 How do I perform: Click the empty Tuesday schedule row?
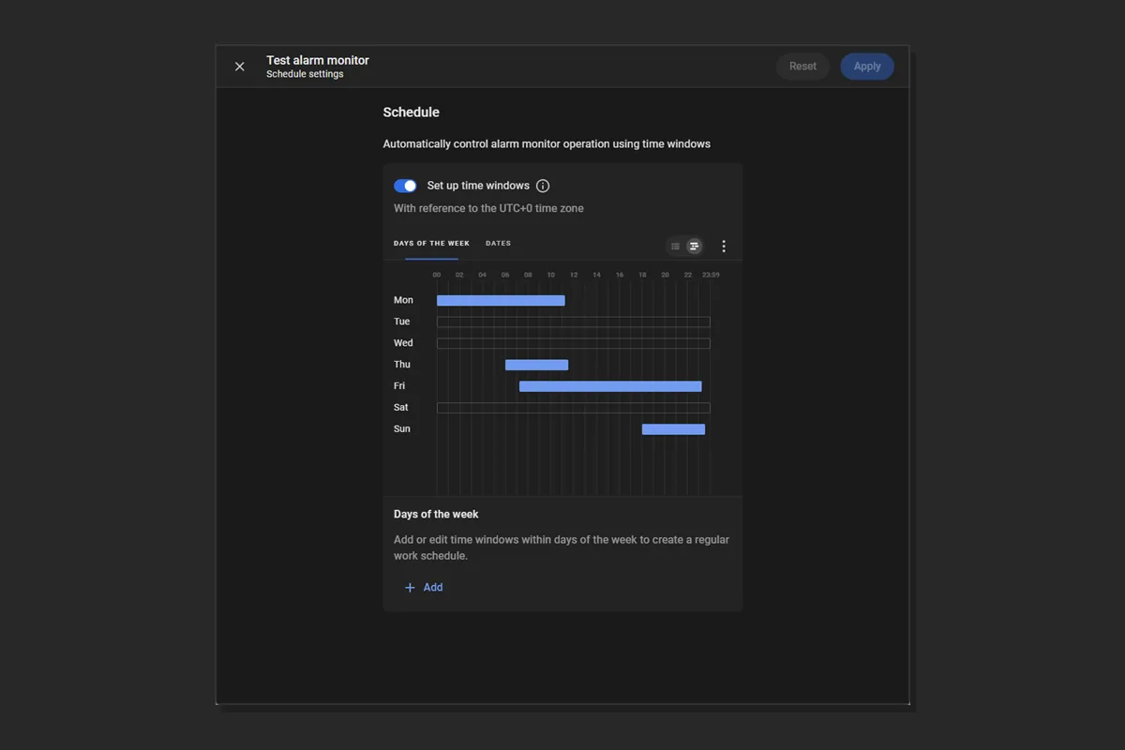pos(573,322)
